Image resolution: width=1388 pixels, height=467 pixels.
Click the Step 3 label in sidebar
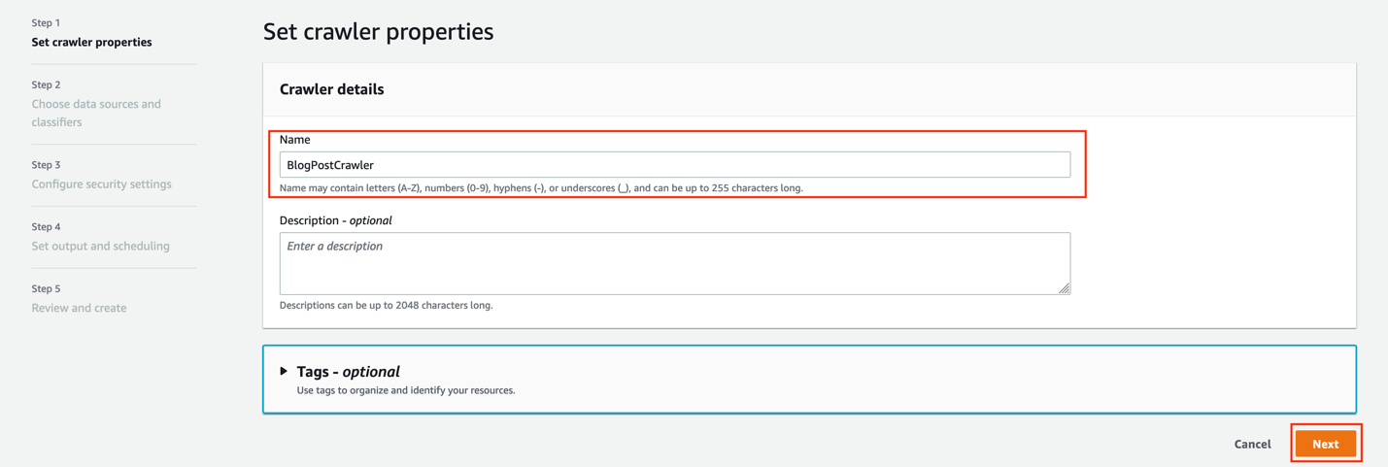(x=46, y=165)
